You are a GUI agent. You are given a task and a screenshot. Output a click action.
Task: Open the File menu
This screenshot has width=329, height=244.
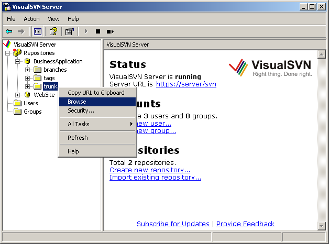(x=11, y=19)
